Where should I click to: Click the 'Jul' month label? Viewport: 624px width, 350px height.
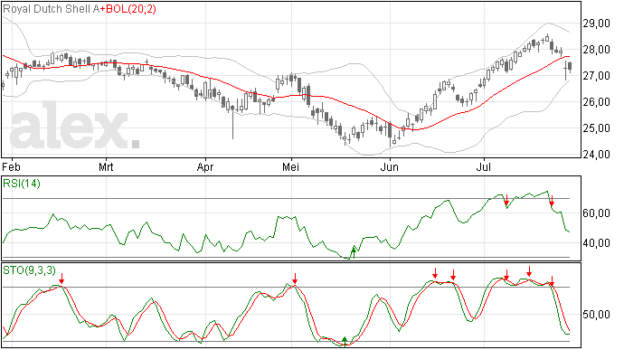483,166
